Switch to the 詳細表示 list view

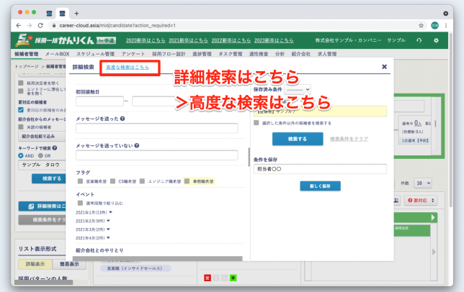point(35,264)
